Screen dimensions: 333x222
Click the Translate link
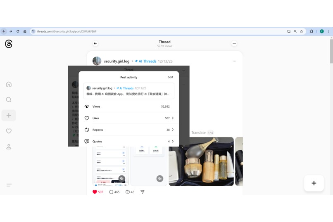point(198,132)
